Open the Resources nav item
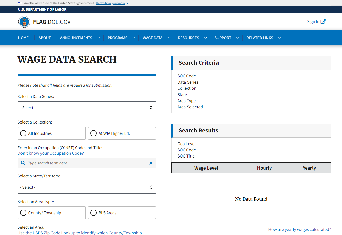Screen dimensions: 342x235 click(x=189, y=38)
